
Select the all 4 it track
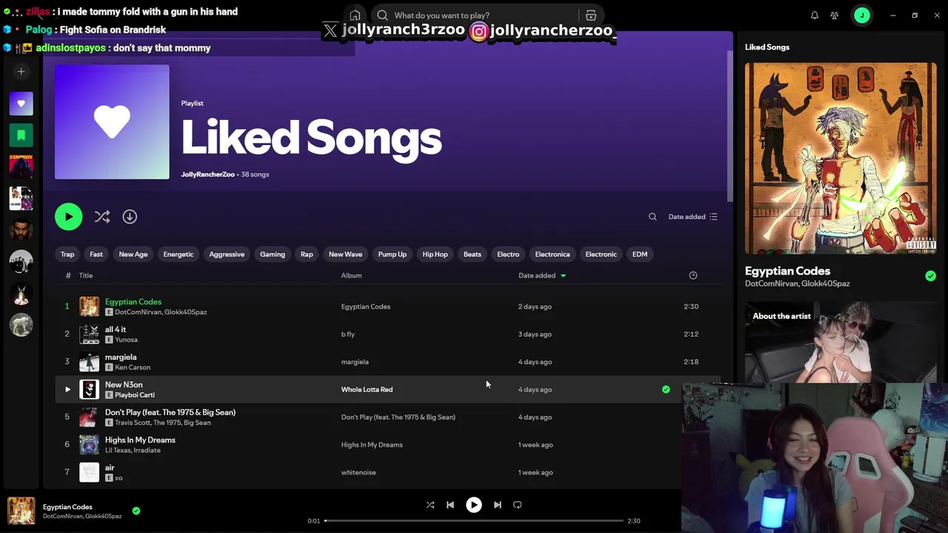pos(116,329)
